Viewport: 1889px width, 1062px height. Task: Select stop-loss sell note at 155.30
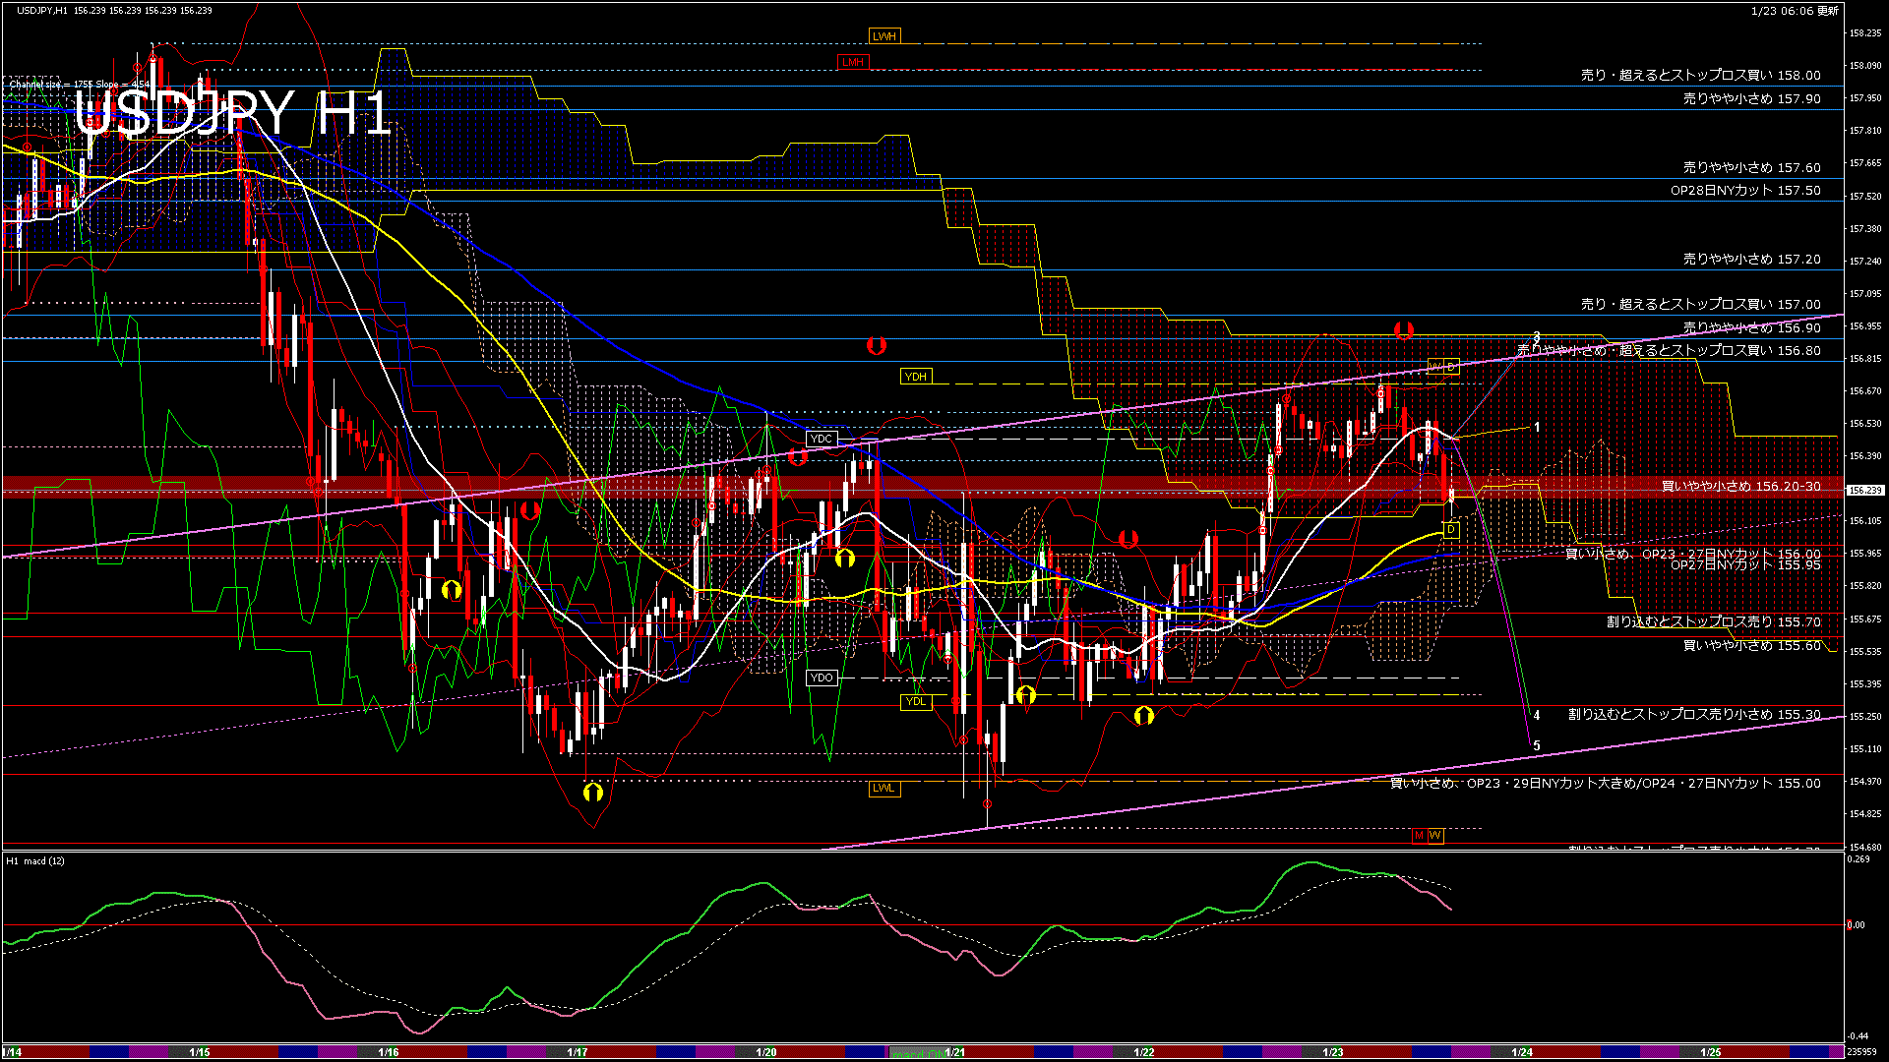click(1694, 714)
